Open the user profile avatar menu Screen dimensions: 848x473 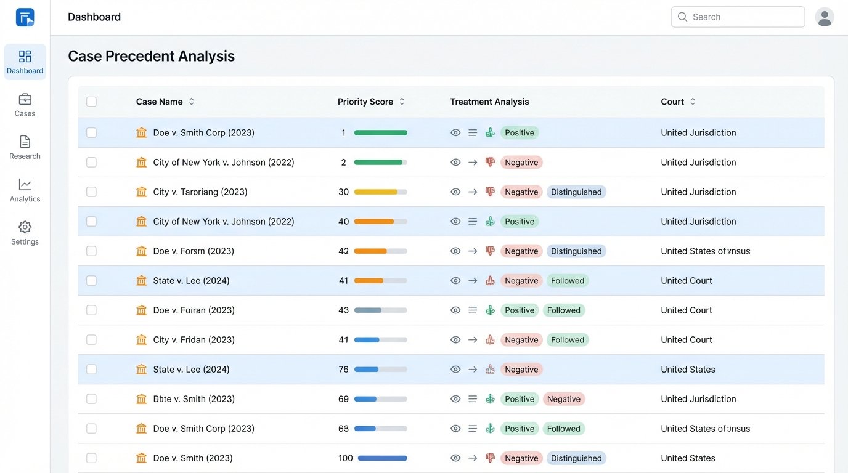coord(825,17)
